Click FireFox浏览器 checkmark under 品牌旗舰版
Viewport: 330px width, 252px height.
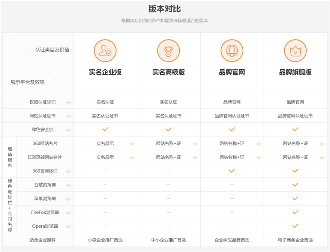[x=295, y=212]
